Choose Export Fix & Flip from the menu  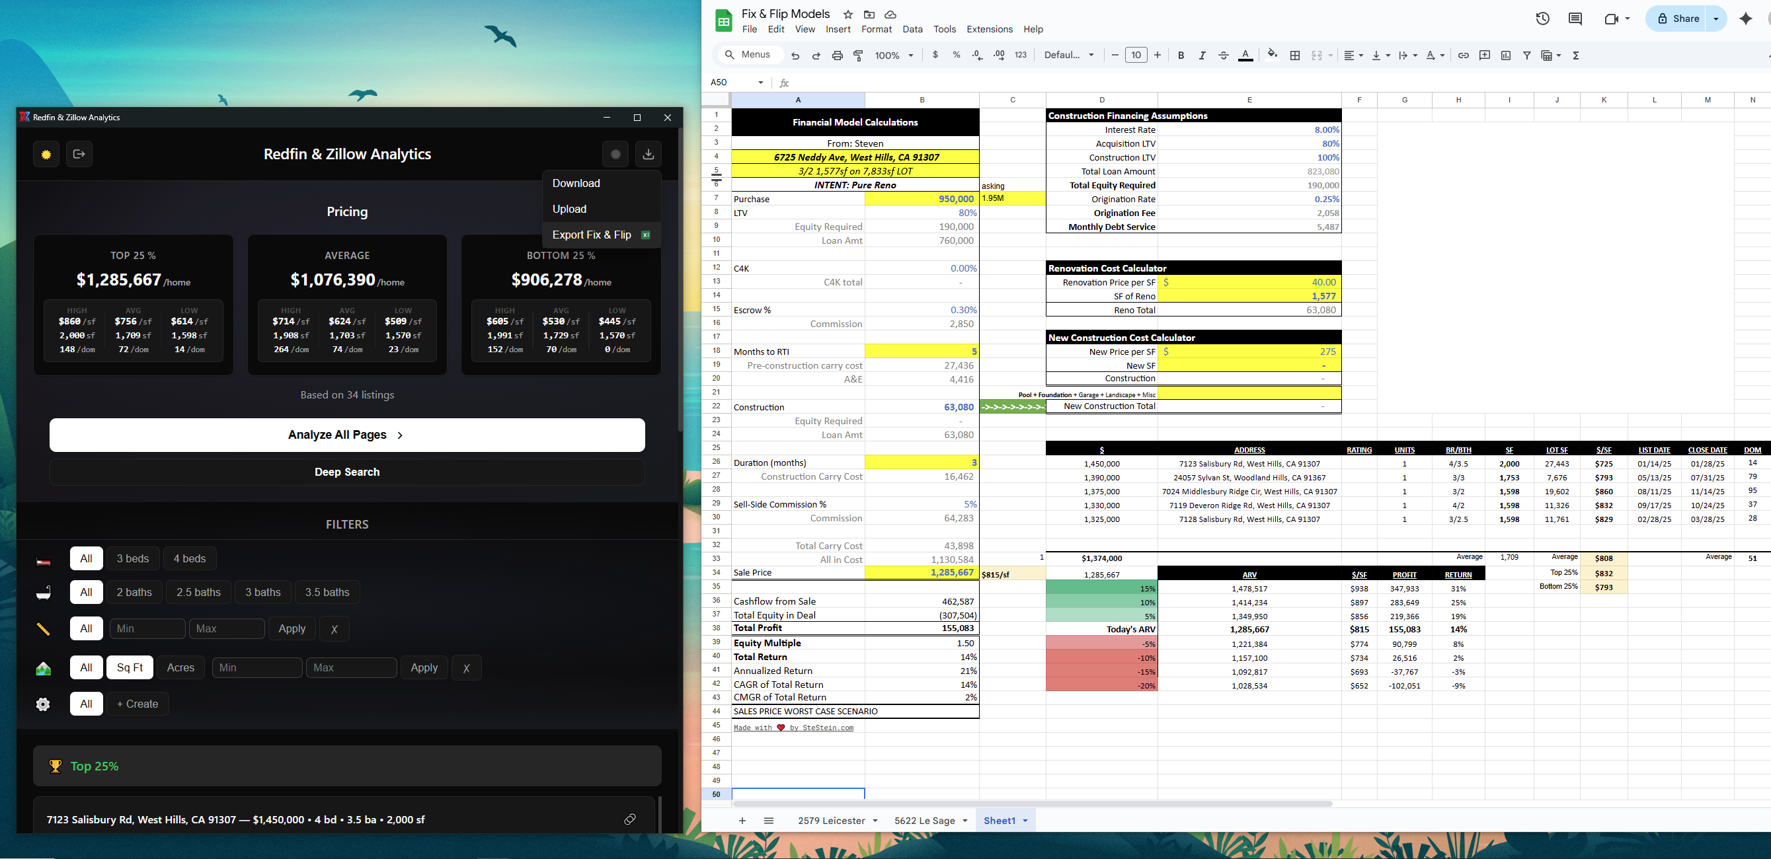(x=592, y=235)
